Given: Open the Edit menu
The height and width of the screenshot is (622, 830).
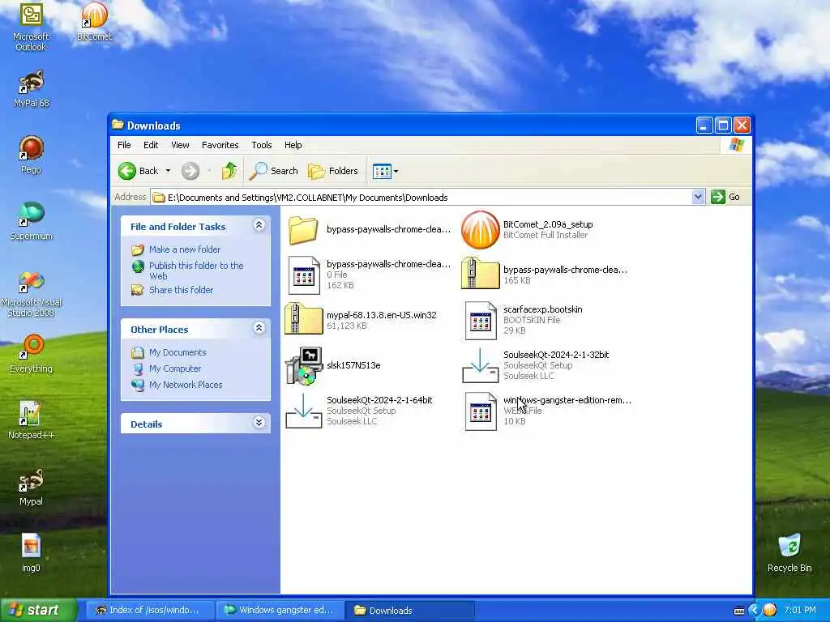Looking at the screenshot, I should 151,145.
